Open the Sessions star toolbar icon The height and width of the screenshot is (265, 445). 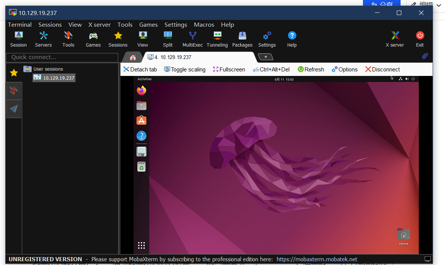pos(118,39)
